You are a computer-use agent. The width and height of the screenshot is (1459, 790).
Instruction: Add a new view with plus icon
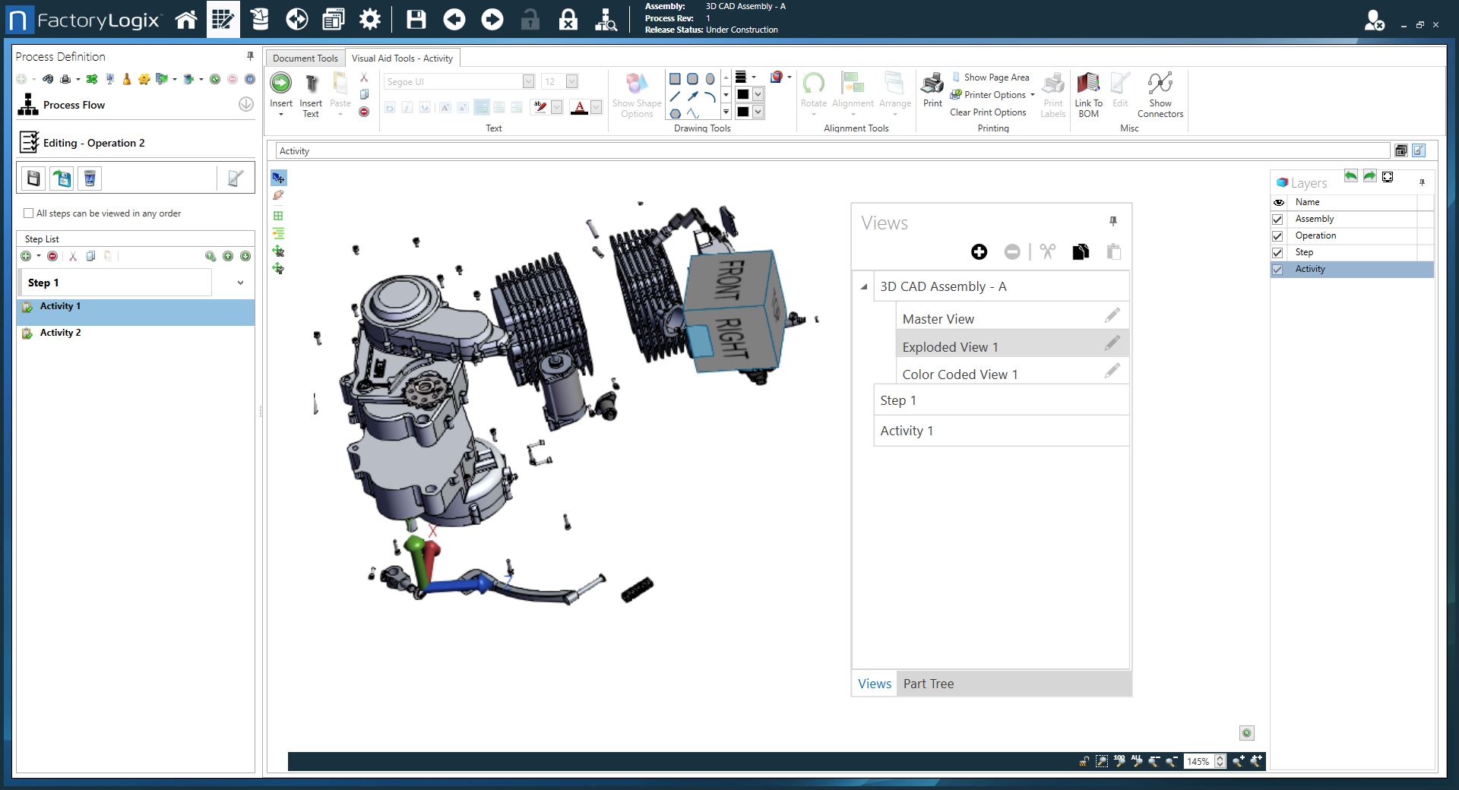point(979,252)
